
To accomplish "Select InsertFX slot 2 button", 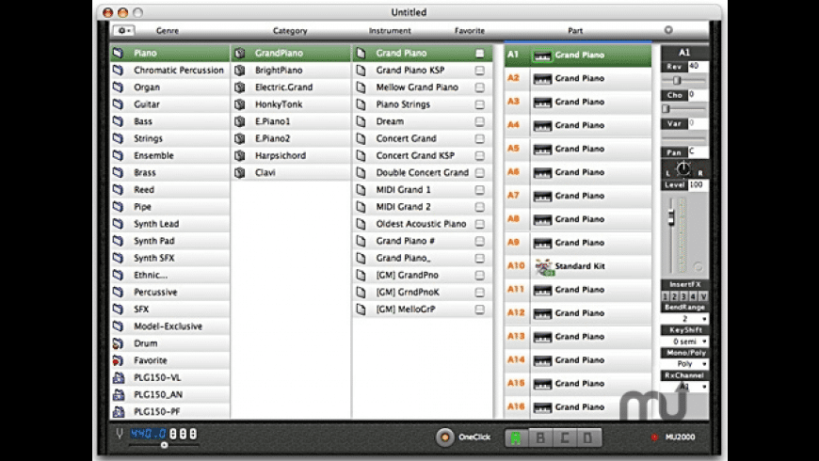I will 675,296.
